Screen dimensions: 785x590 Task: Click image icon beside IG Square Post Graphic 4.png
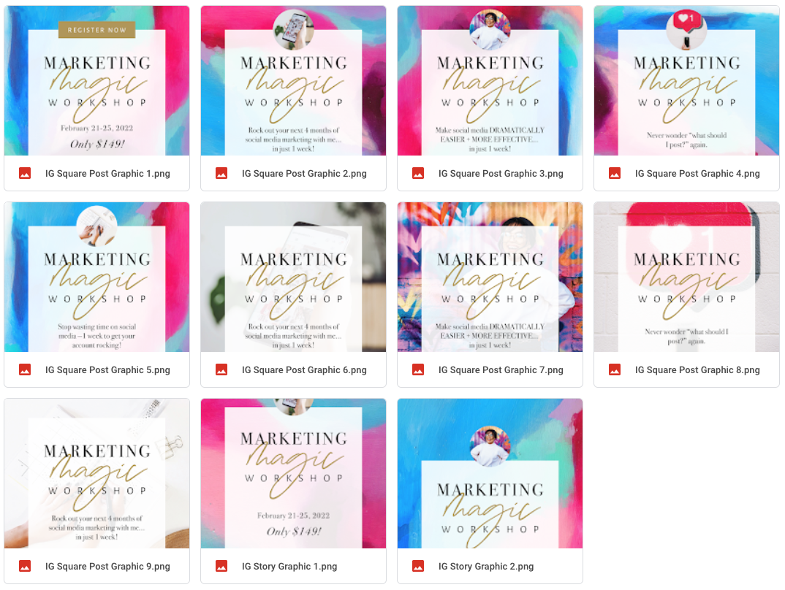point(615,174)
